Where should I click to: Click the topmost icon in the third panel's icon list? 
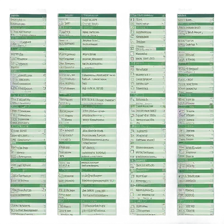pos(132,20)
